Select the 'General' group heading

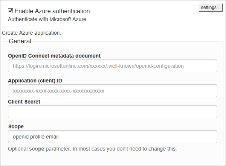point(20,41)
